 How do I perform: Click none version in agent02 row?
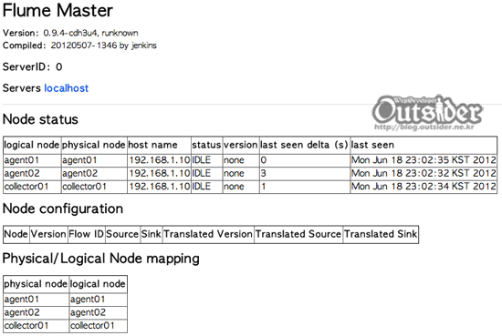[241, 173]
